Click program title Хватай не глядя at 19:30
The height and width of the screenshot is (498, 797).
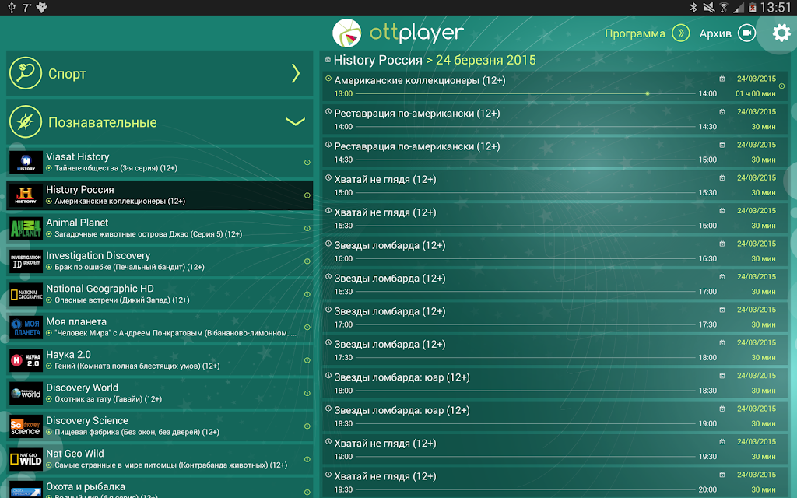click(x=385, y=477)
